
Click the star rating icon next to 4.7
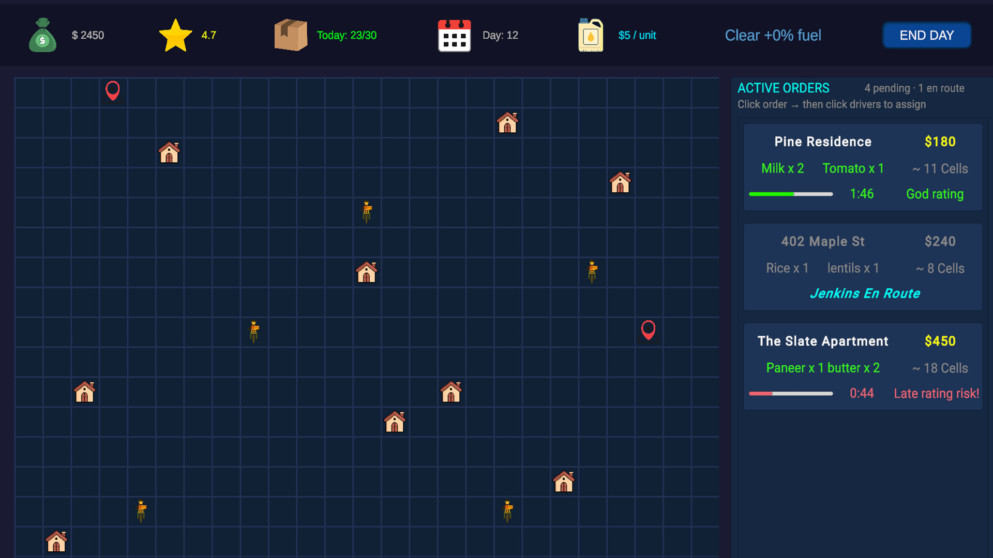(x=176, y=35)
